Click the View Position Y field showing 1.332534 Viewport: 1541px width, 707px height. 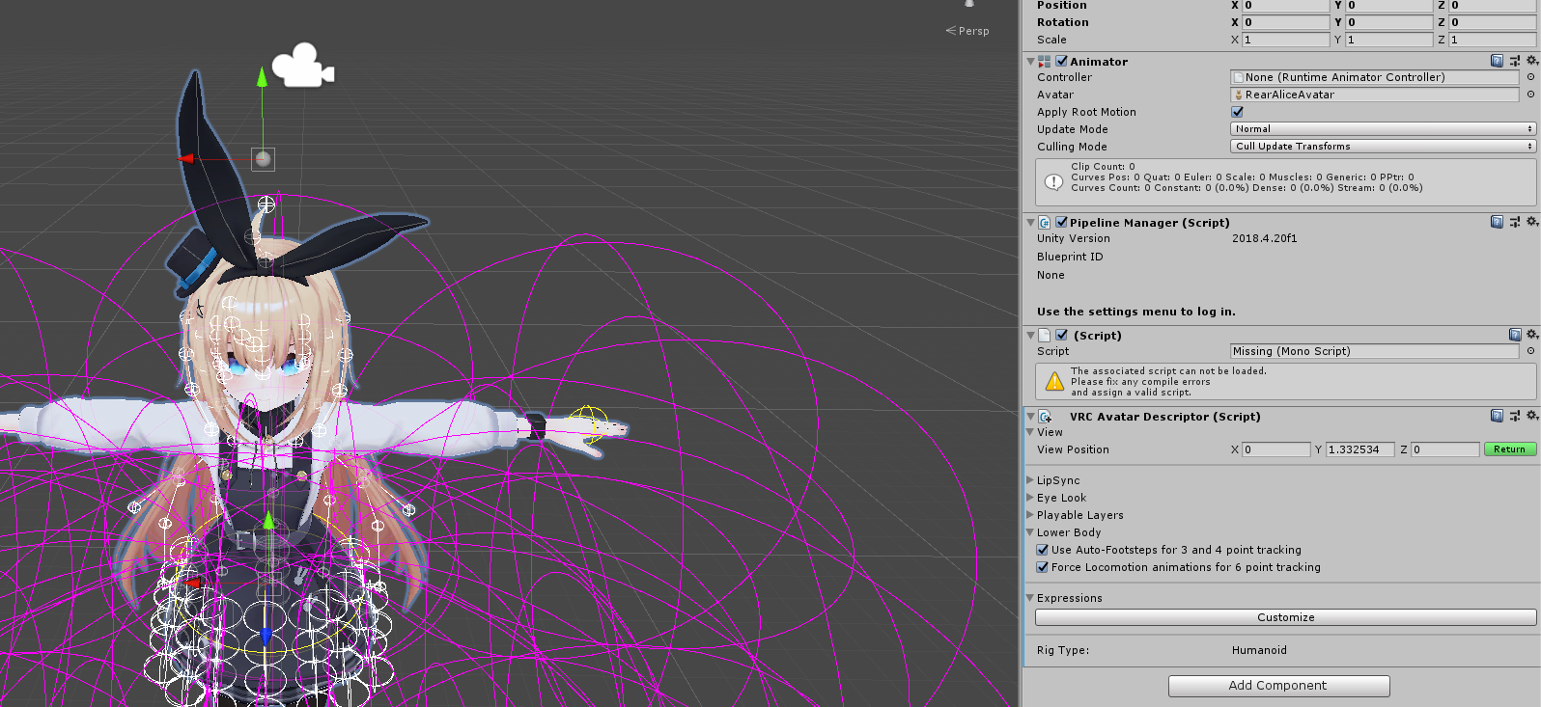click(x=1359, y=449)
